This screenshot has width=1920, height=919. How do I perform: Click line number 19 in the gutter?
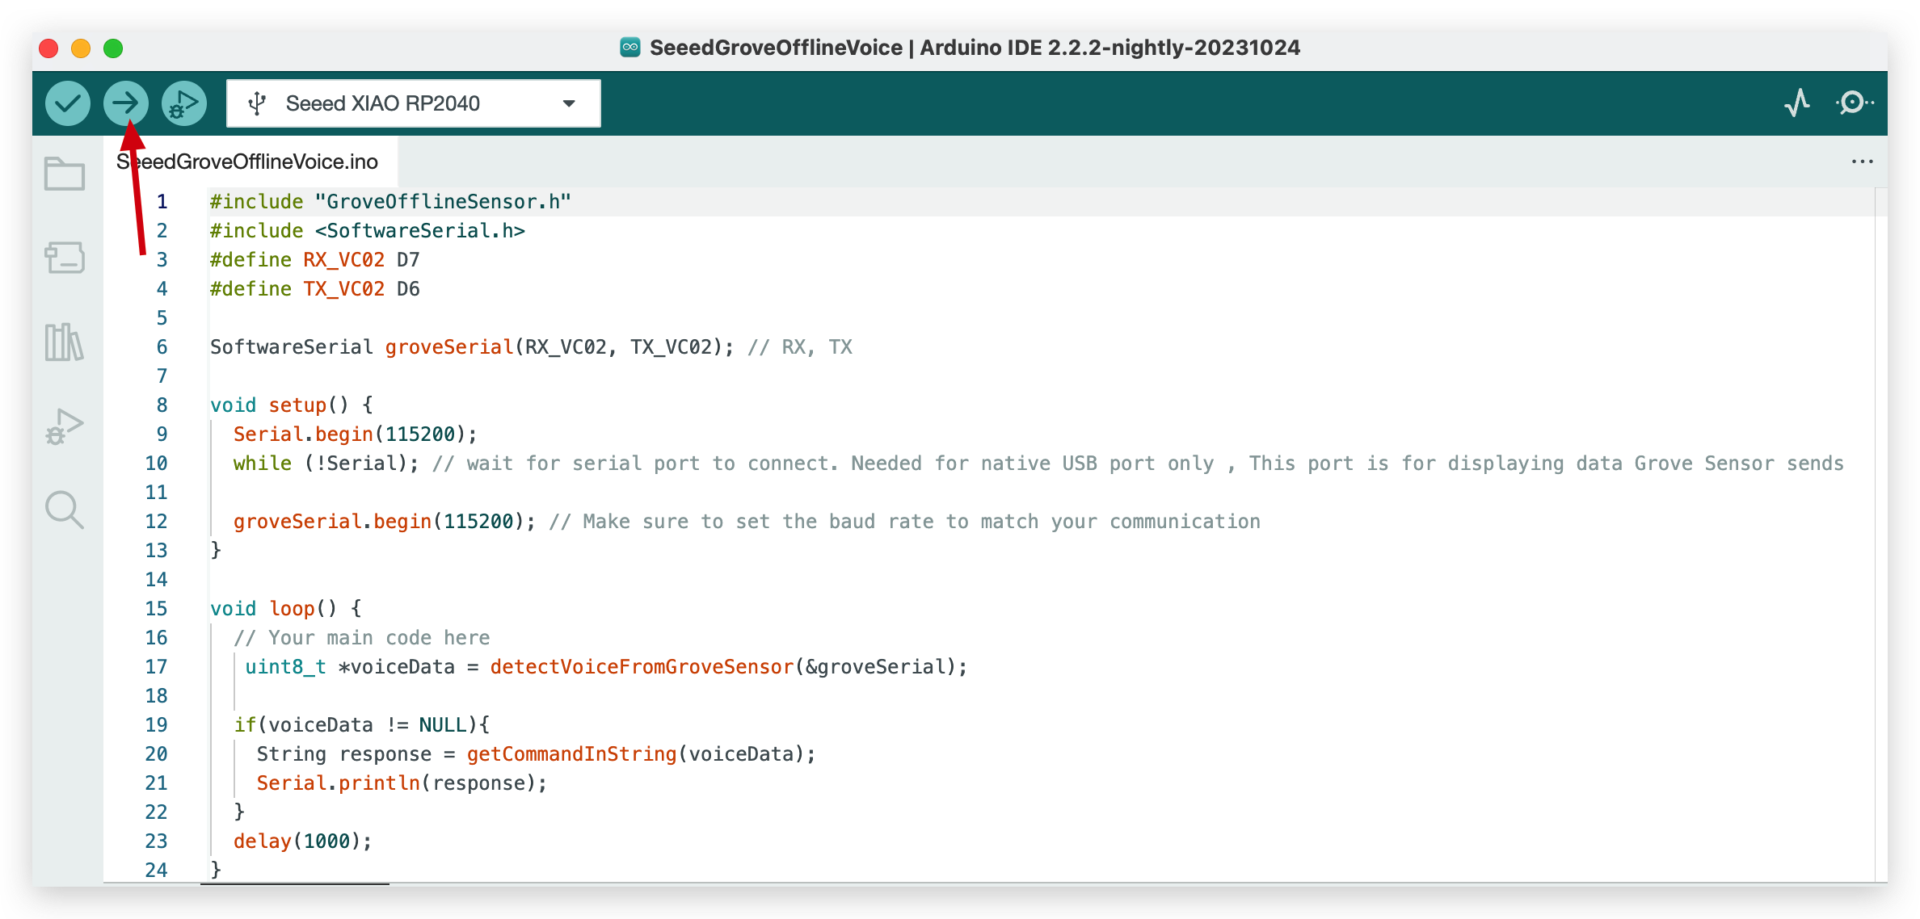click(157, 725)
